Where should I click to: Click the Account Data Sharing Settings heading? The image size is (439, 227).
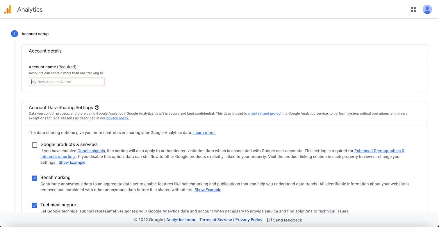[61, 108]
